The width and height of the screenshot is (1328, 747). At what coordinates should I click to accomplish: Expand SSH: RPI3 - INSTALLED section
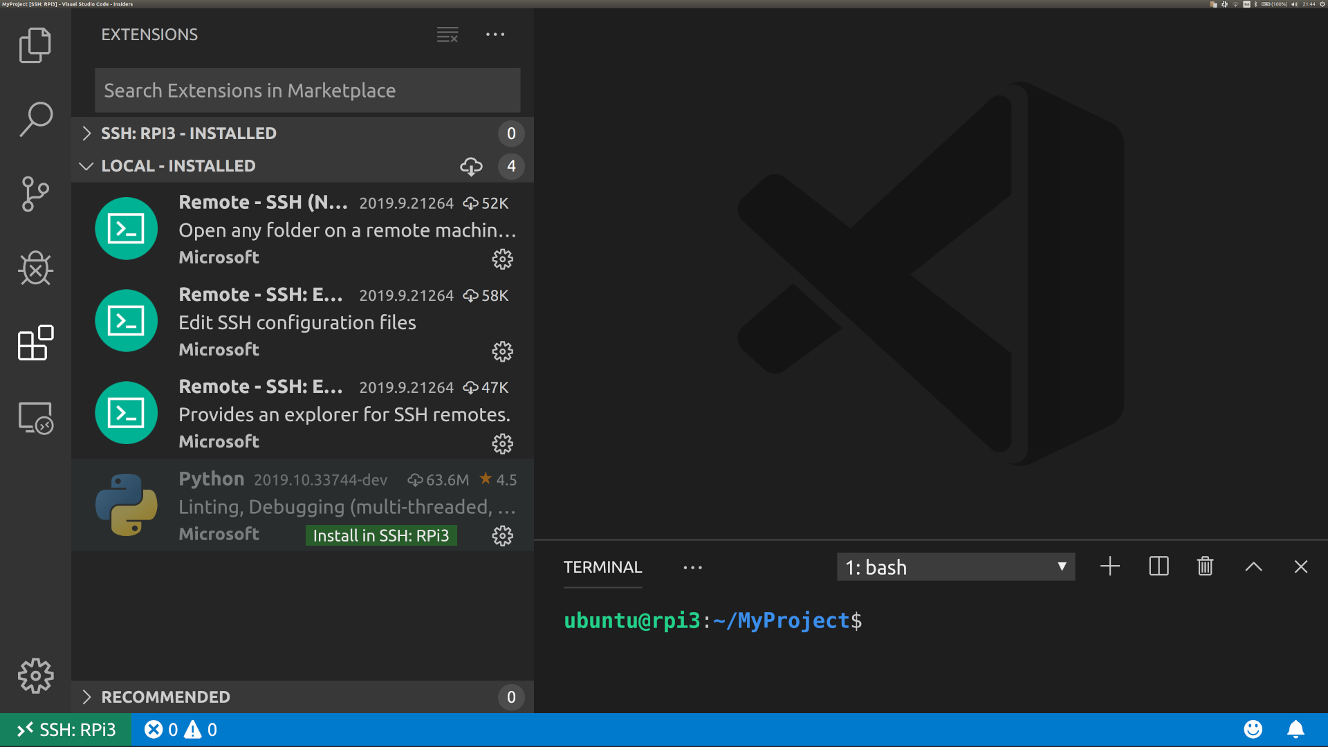[x=302, y=133]
